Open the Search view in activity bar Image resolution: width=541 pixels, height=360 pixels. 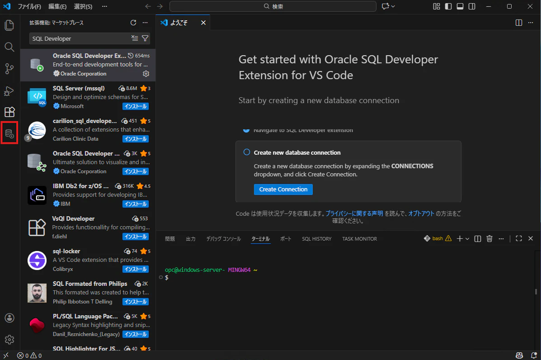click(x=9, y=47)
